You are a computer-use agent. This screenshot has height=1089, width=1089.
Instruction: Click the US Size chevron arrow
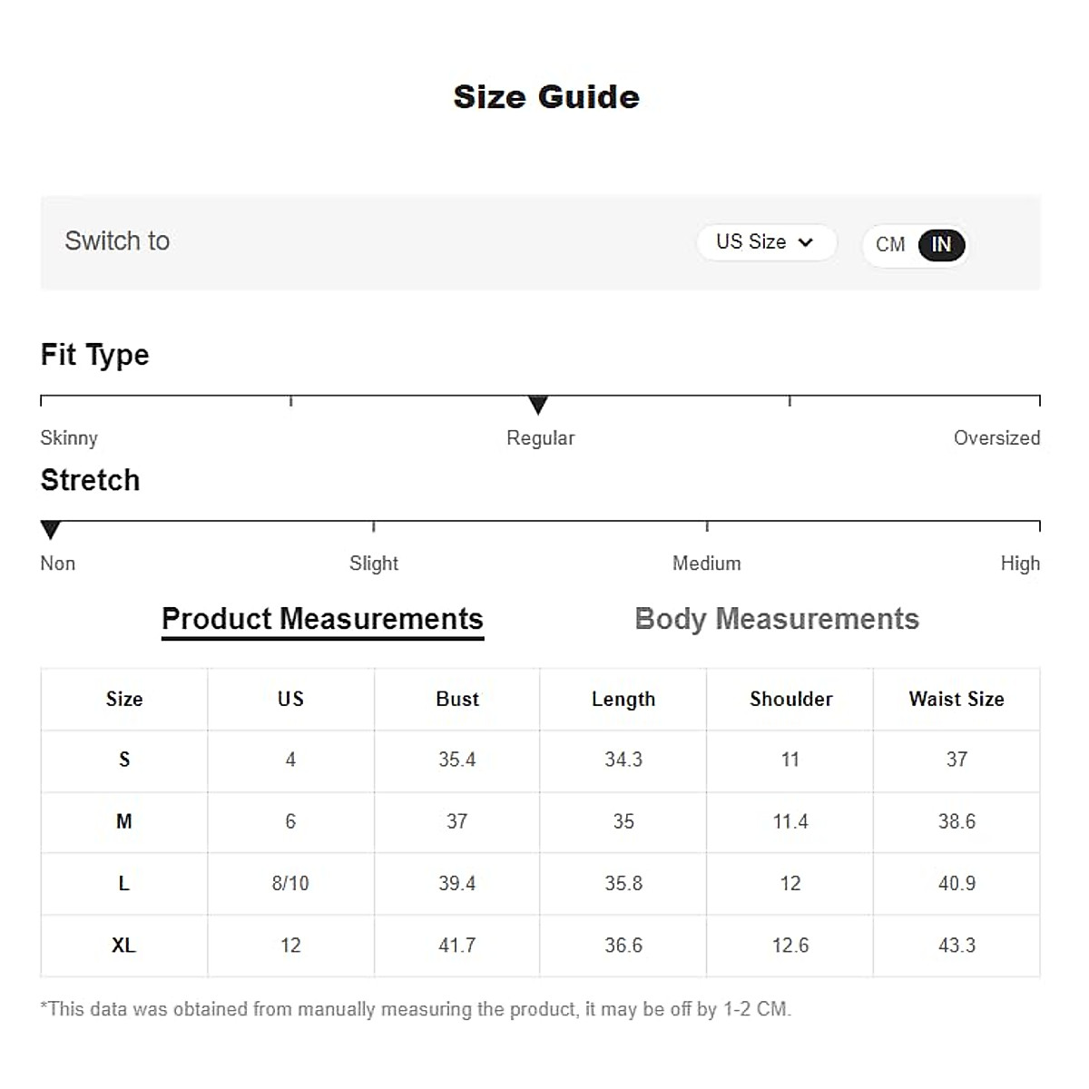point(805,242)
